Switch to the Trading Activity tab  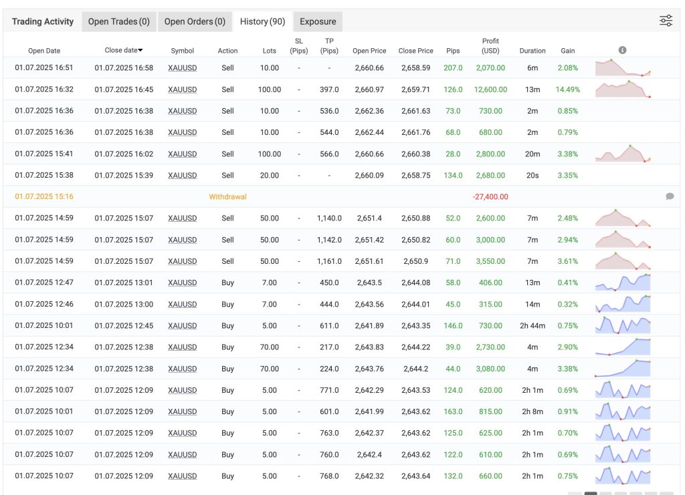coord(43,21)
